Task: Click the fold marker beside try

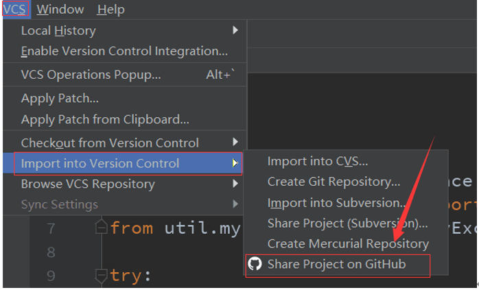Action: (x=102, y=276)
